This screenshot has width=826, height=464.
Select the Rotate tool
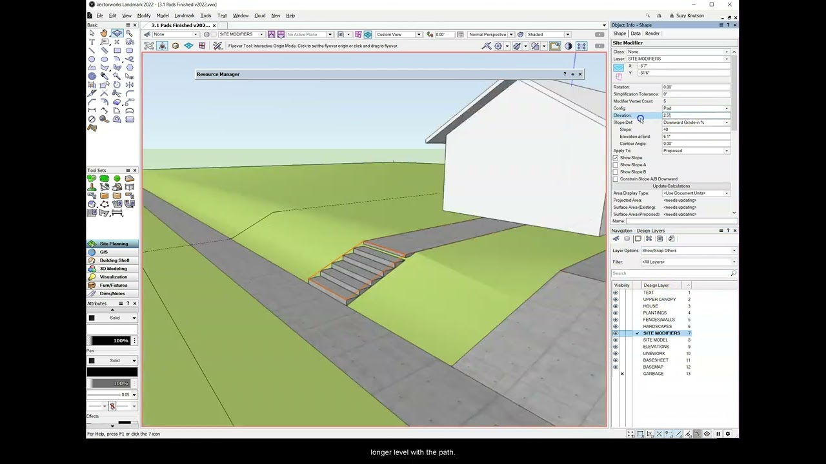tap(117, 84)
